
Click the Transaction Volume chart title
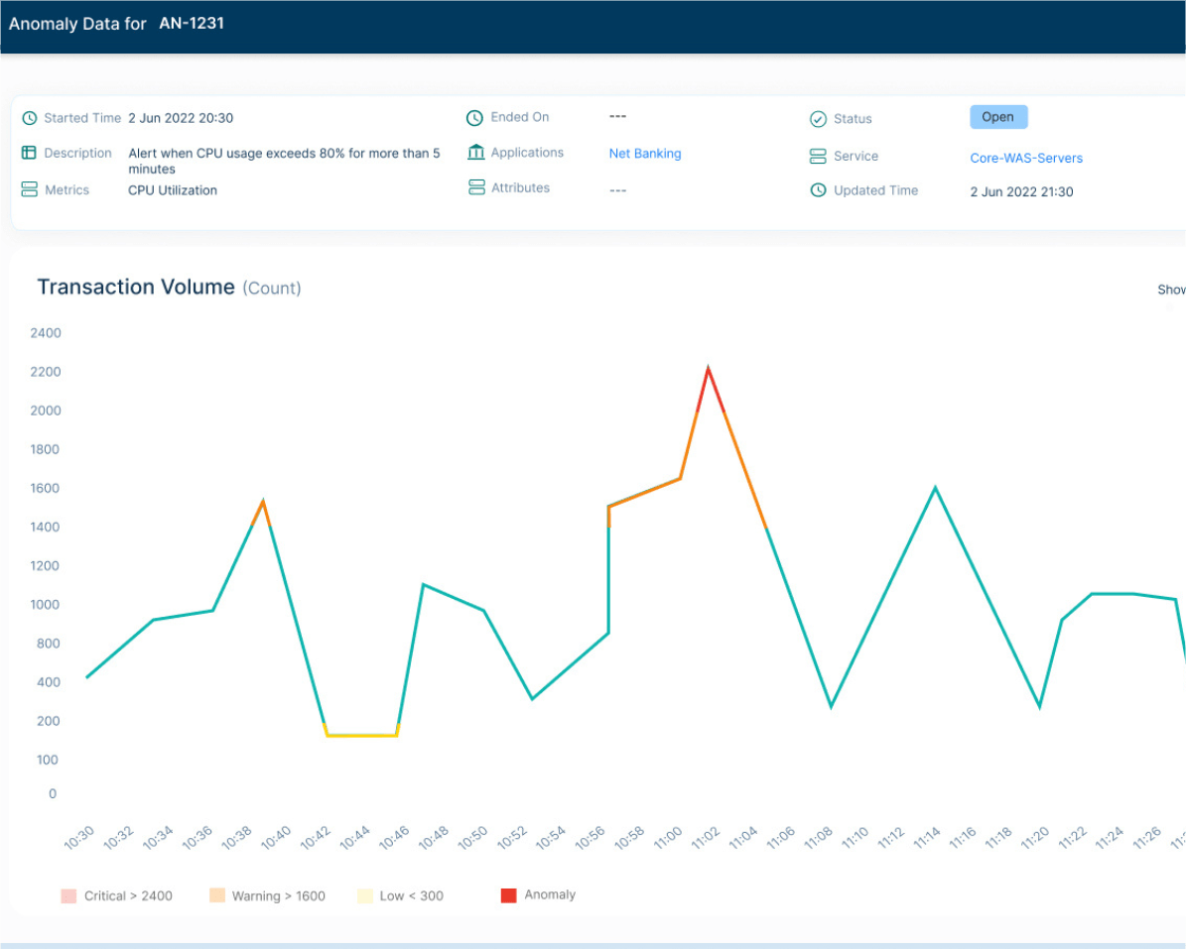pos(136,288)
